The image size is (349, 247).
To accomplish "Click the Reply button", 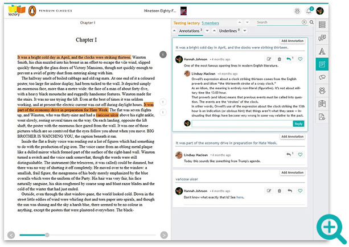I will tap(298, 124).
